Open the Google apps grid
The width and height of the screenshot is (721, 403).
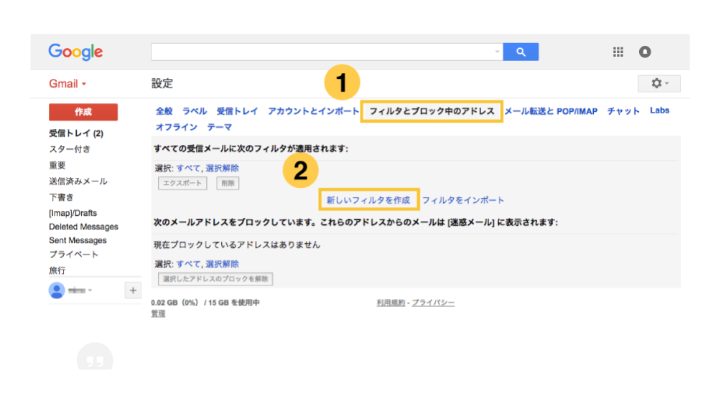pyautogui.click(x=618, y=52)
